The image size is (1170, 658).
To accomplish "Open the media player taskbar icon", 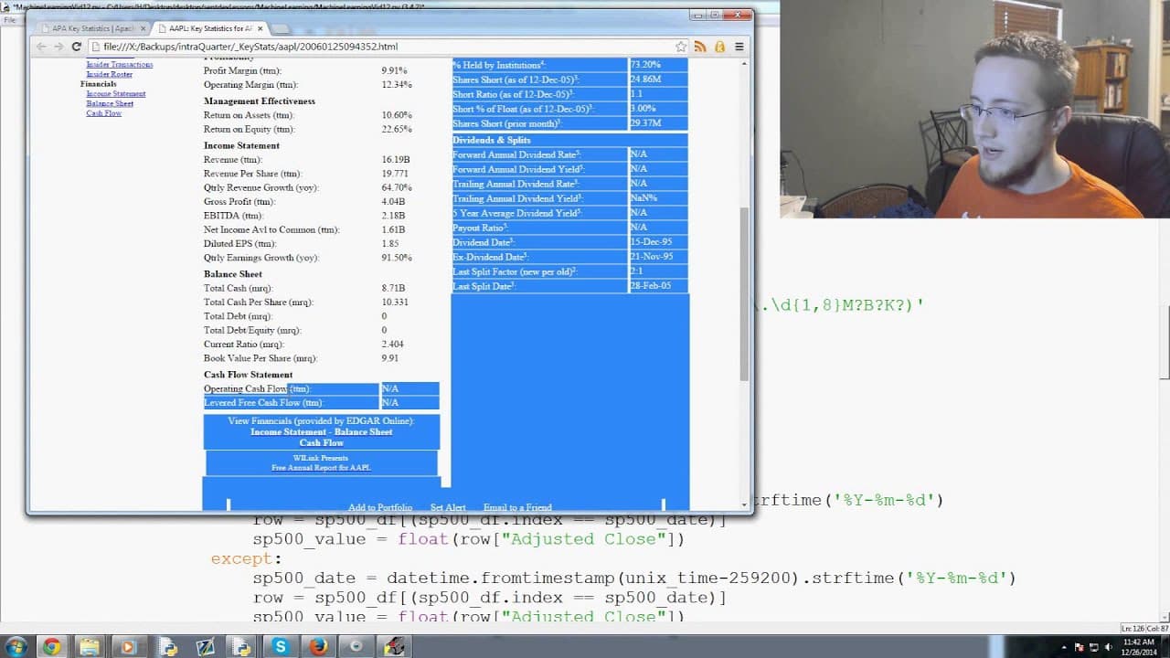I will pos(128,646).
